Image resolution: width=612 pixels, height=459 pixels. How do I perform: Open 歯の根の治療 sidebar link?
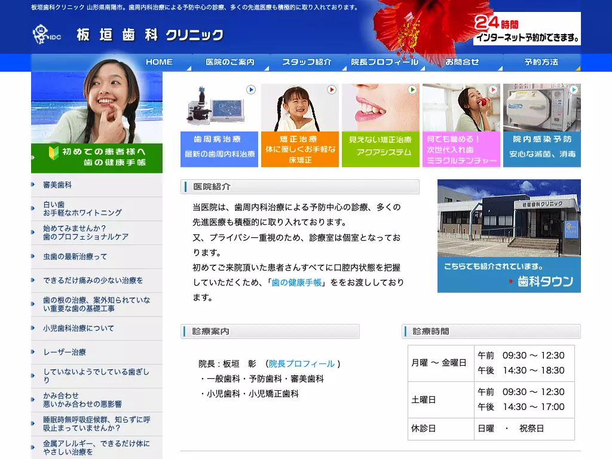click(x=96, y=304)
